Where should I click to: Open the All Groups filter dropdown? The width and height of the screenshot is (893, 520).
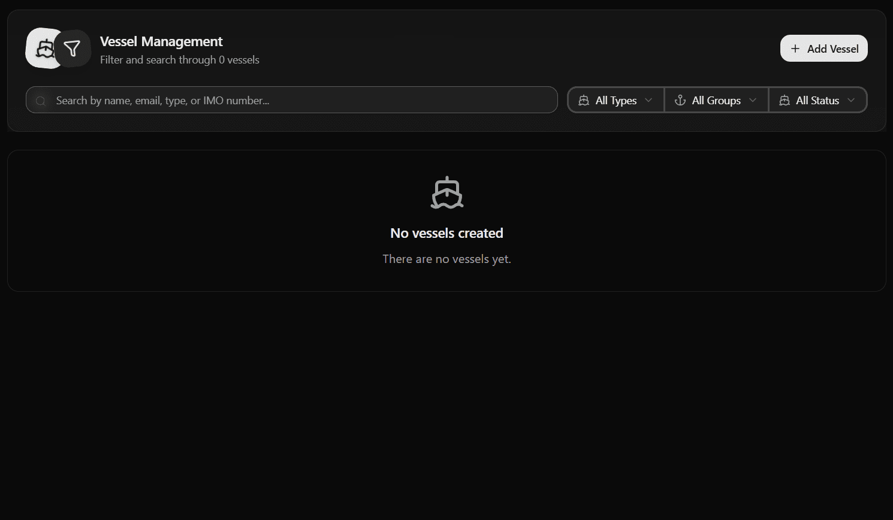pos(716,101)
